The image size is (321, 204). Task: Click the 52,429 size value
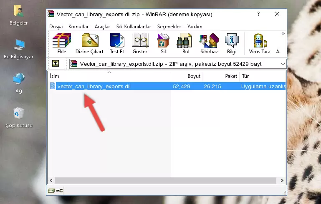click(x=182, y=86)
